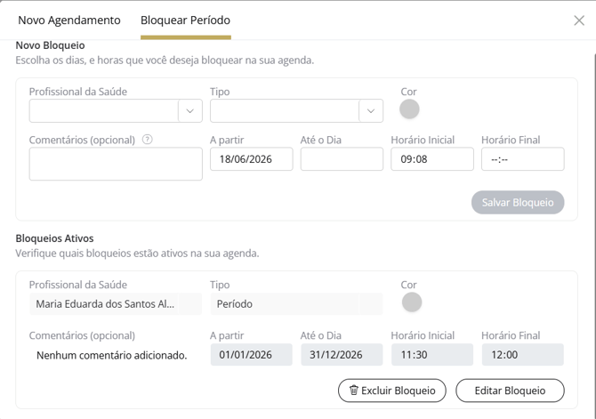This screenshot has width=596, height=419.
Task: Focus the Comentários text area
Action: point(116,164)
